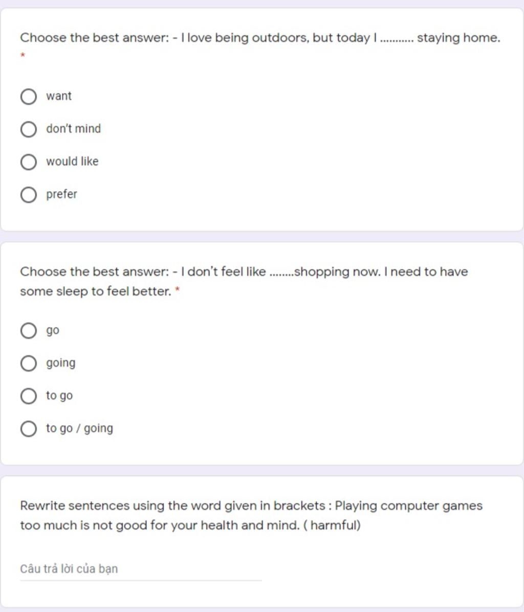The height and width of the screenshot is (612, 524).
Task: Click the "prefer" answer label text
Action: point(61,194)
